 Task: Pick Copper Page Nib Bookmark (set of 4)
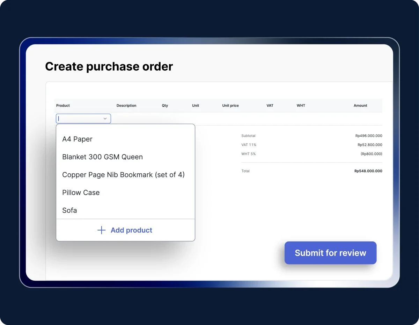tap(123, 175)
